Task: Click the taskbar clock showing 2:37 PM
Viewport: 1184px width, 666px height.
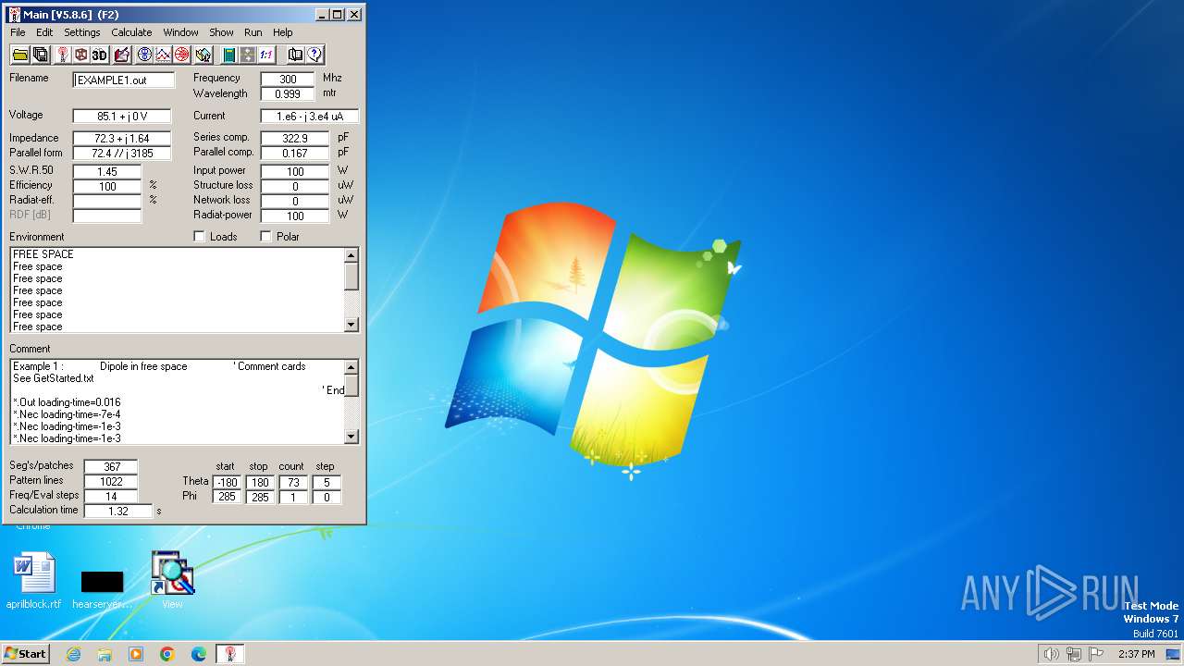Action: (x=1136, y=654)
